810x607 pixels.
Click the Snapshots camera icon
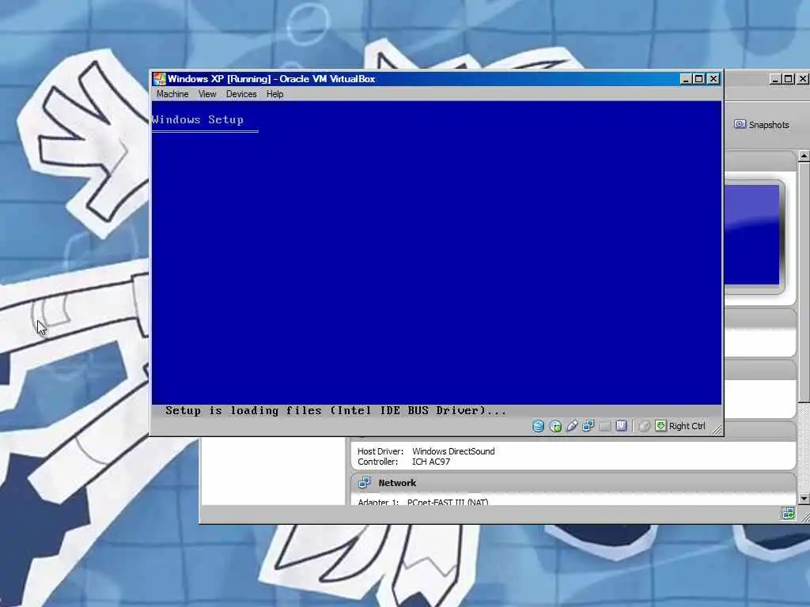click(740, 124)
